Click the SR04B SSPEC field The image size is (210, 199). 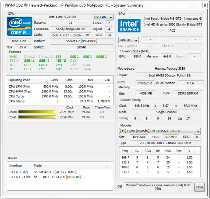81,47
